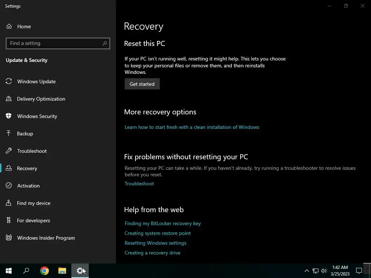Click the Home house icon

(9, 26)
